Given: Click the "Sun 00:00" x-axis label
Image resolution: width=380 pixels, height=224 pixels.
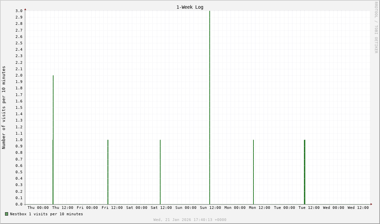Looking at the screenshot, I should coord(186,208).
